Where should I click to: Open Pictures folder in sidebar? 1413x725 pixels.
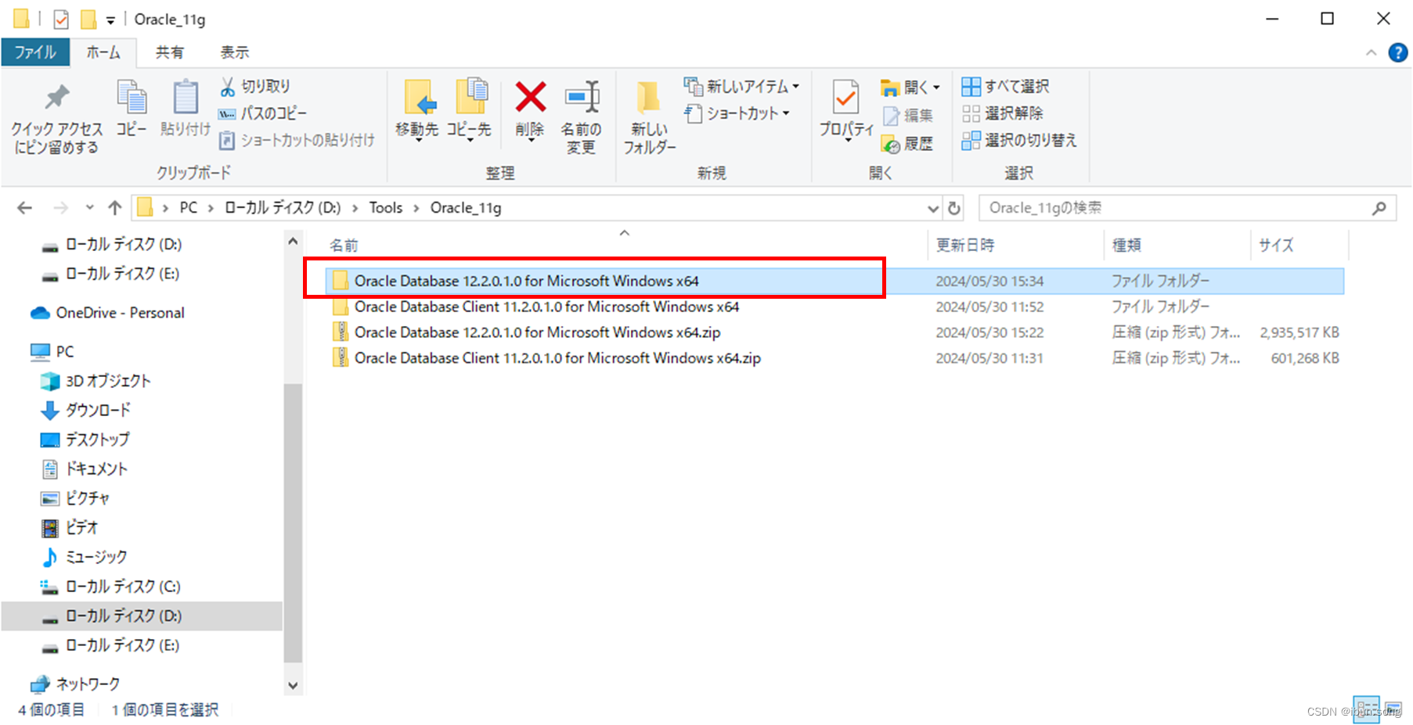(75, 498)
